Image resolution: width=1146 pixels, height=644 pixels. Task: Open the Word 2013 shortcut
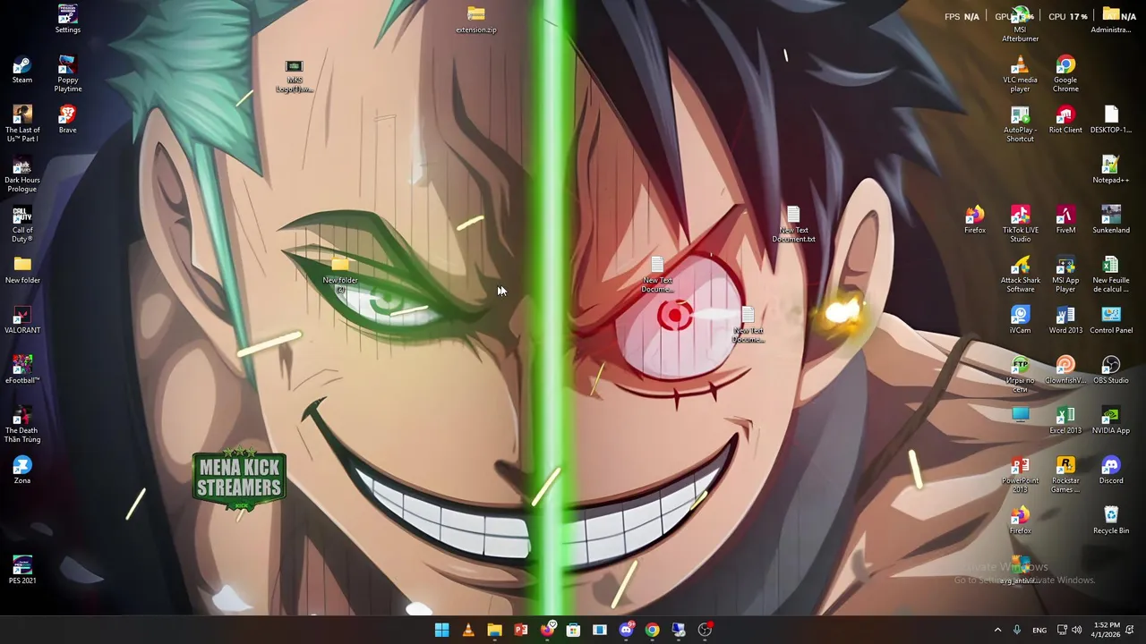(1065, 321)
